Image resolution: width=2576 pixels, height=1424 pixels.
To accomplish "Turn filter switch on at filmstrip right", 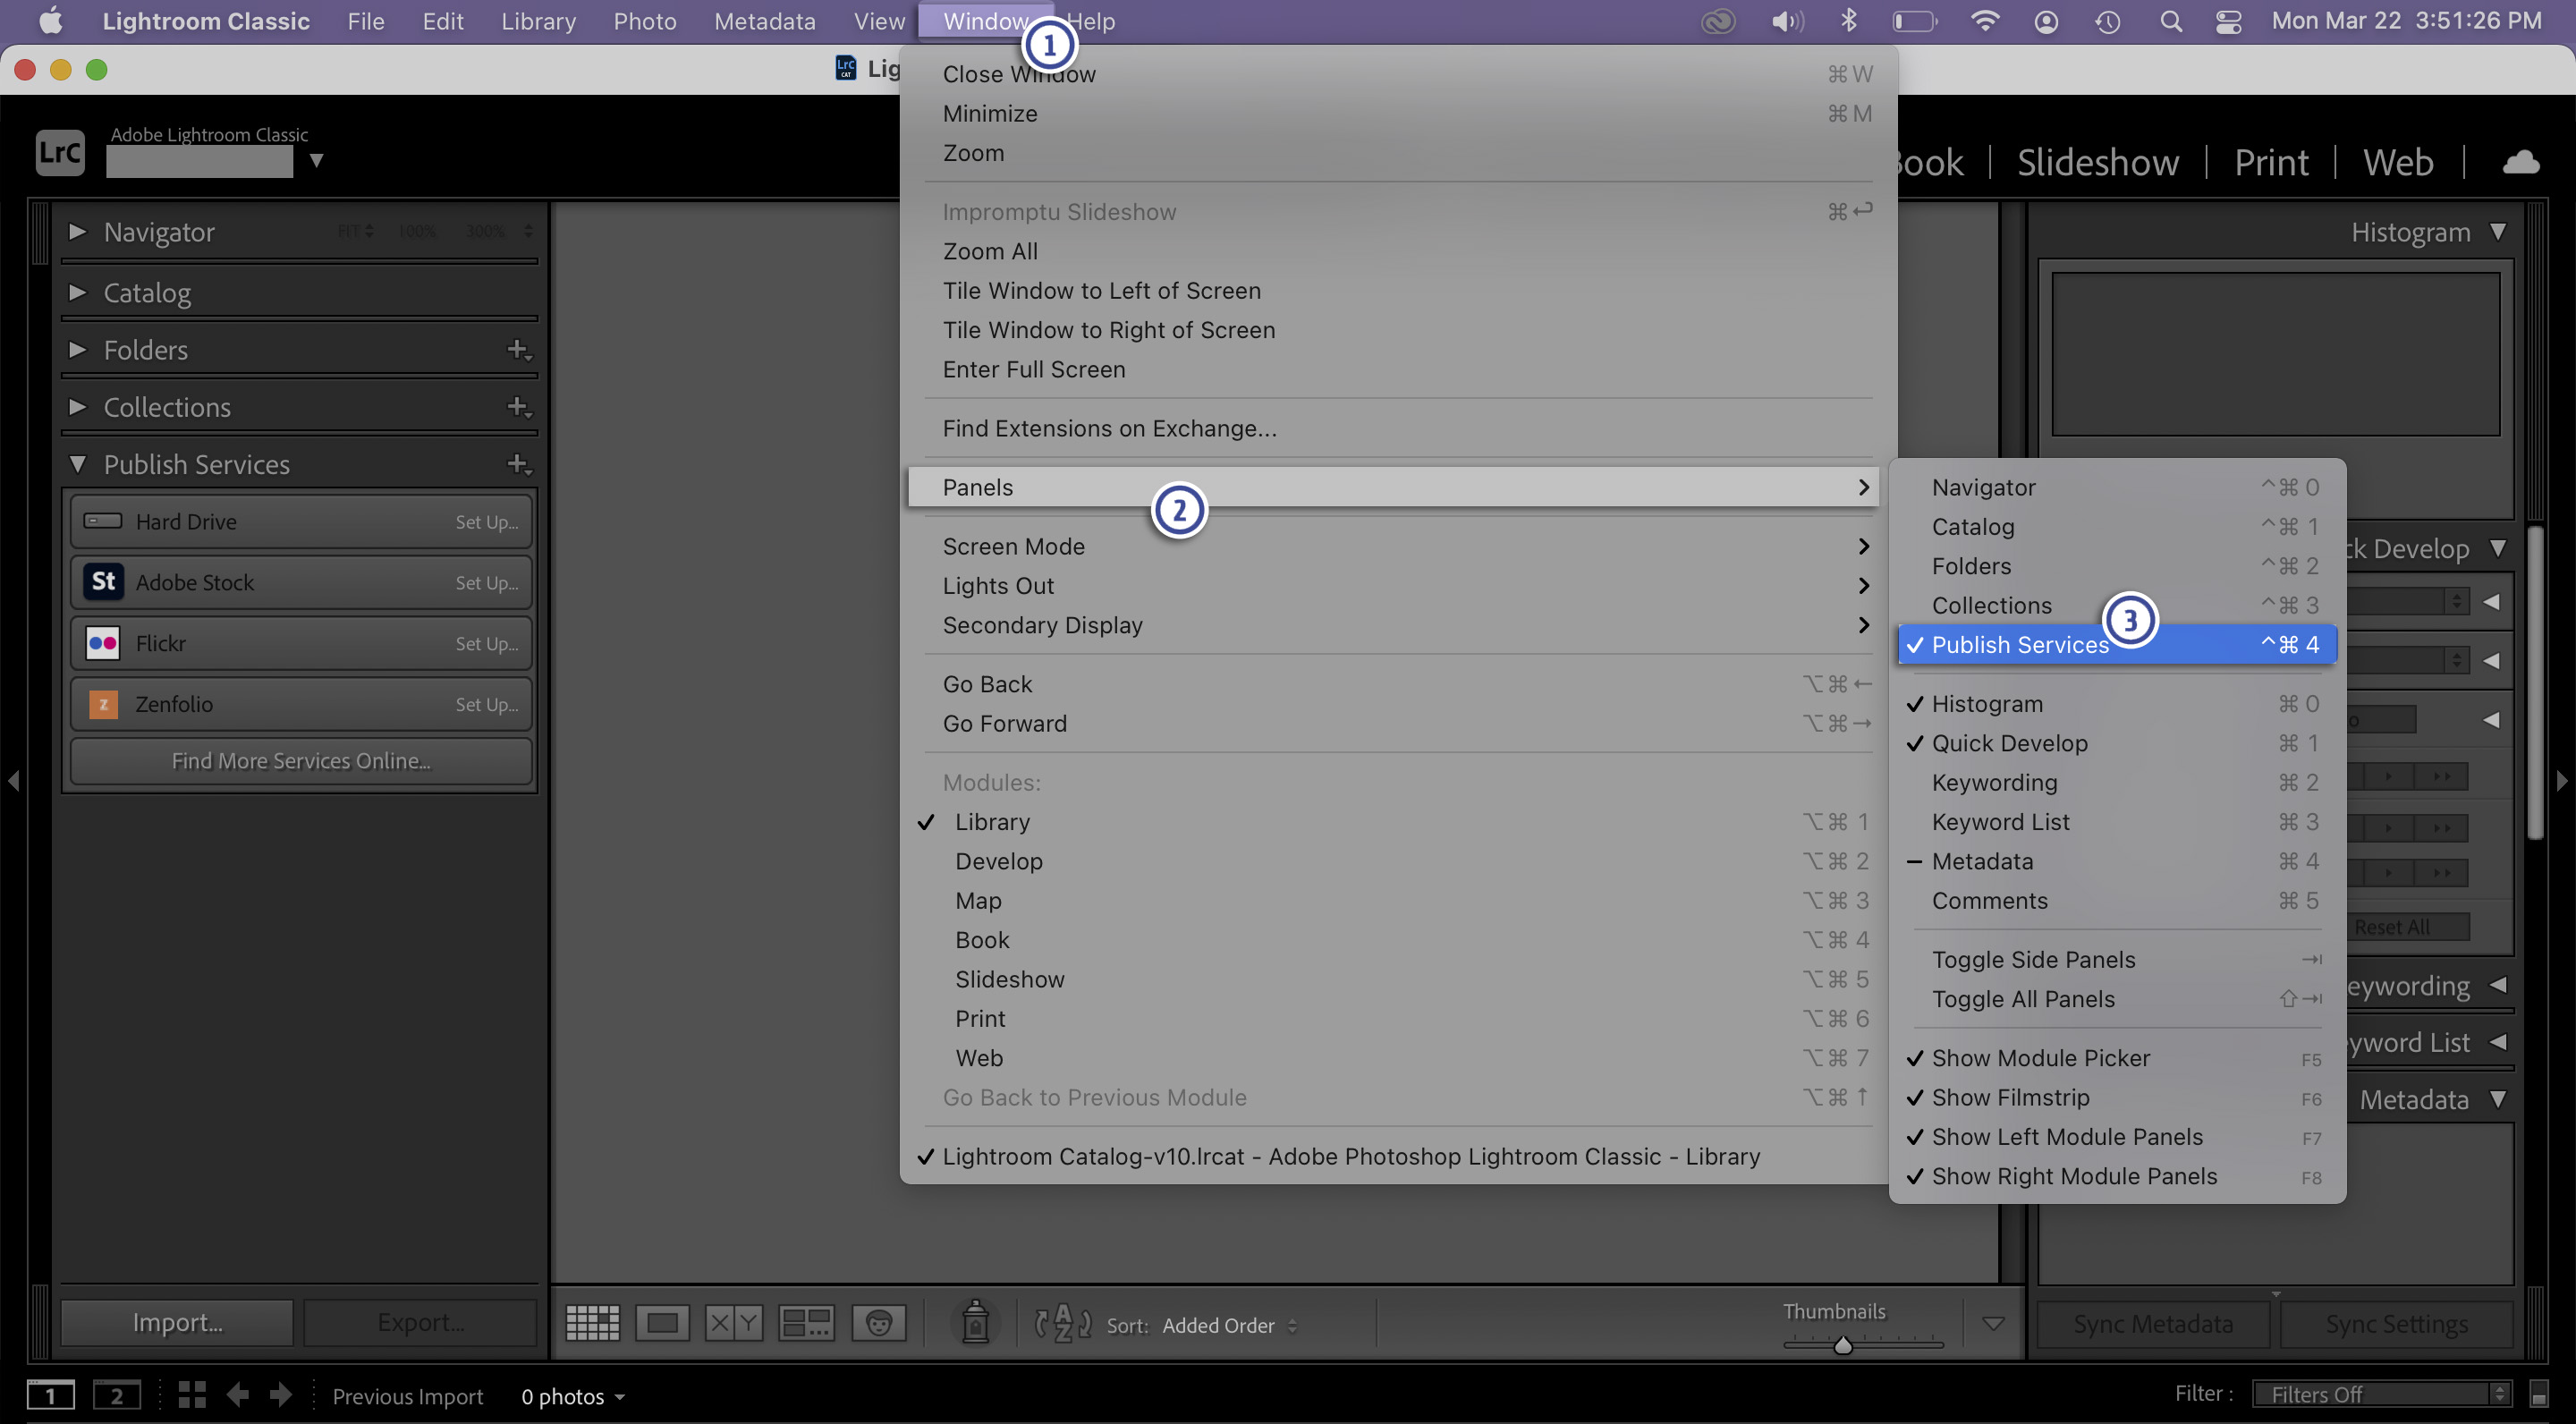I will point(2538,1394).
